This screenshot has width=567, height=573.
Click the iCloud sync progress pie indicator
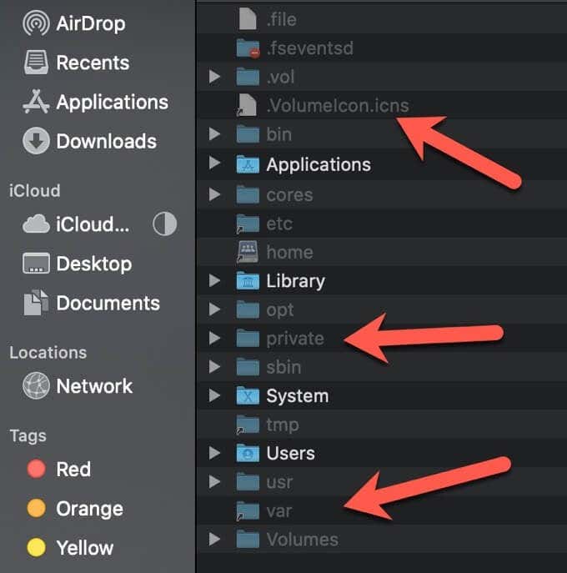[x=165, y=224]
